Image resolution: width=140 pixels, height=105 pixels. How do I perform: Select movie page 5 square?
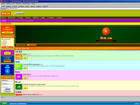36,45
